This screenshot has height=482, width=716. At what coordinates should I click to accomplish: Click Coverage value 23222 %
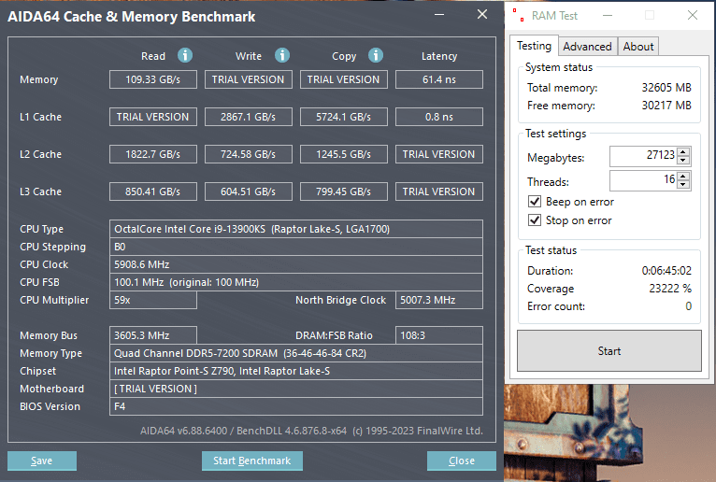pos(670,289)
